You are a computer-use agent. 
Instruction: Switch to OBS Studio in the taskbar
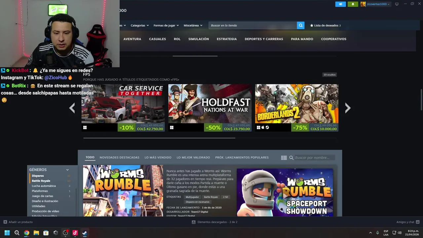(65, 233)
